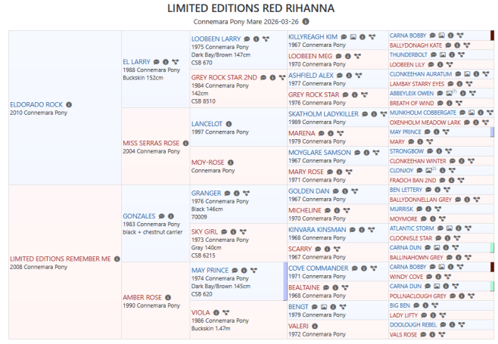The image size is (498, 344).
Task: Open the Grey Rock Star 2nd link
Action: click(224, 77)
